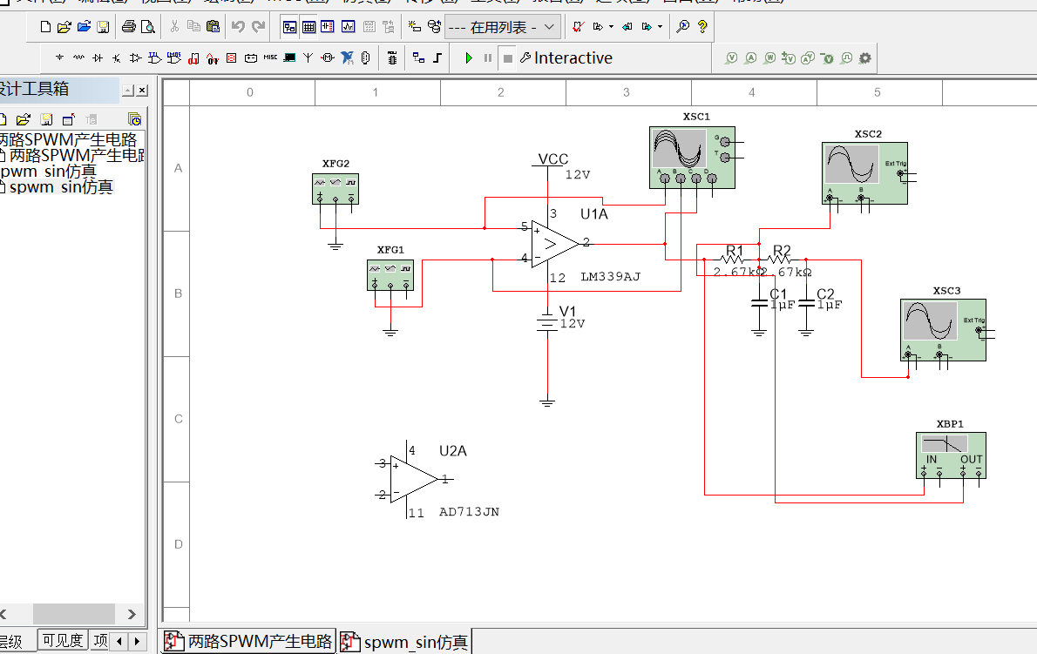Expand the back annotation arrow dropdown
This screenshot has height=654, width=1037.
pyautogui.click(x=611, y=27)
